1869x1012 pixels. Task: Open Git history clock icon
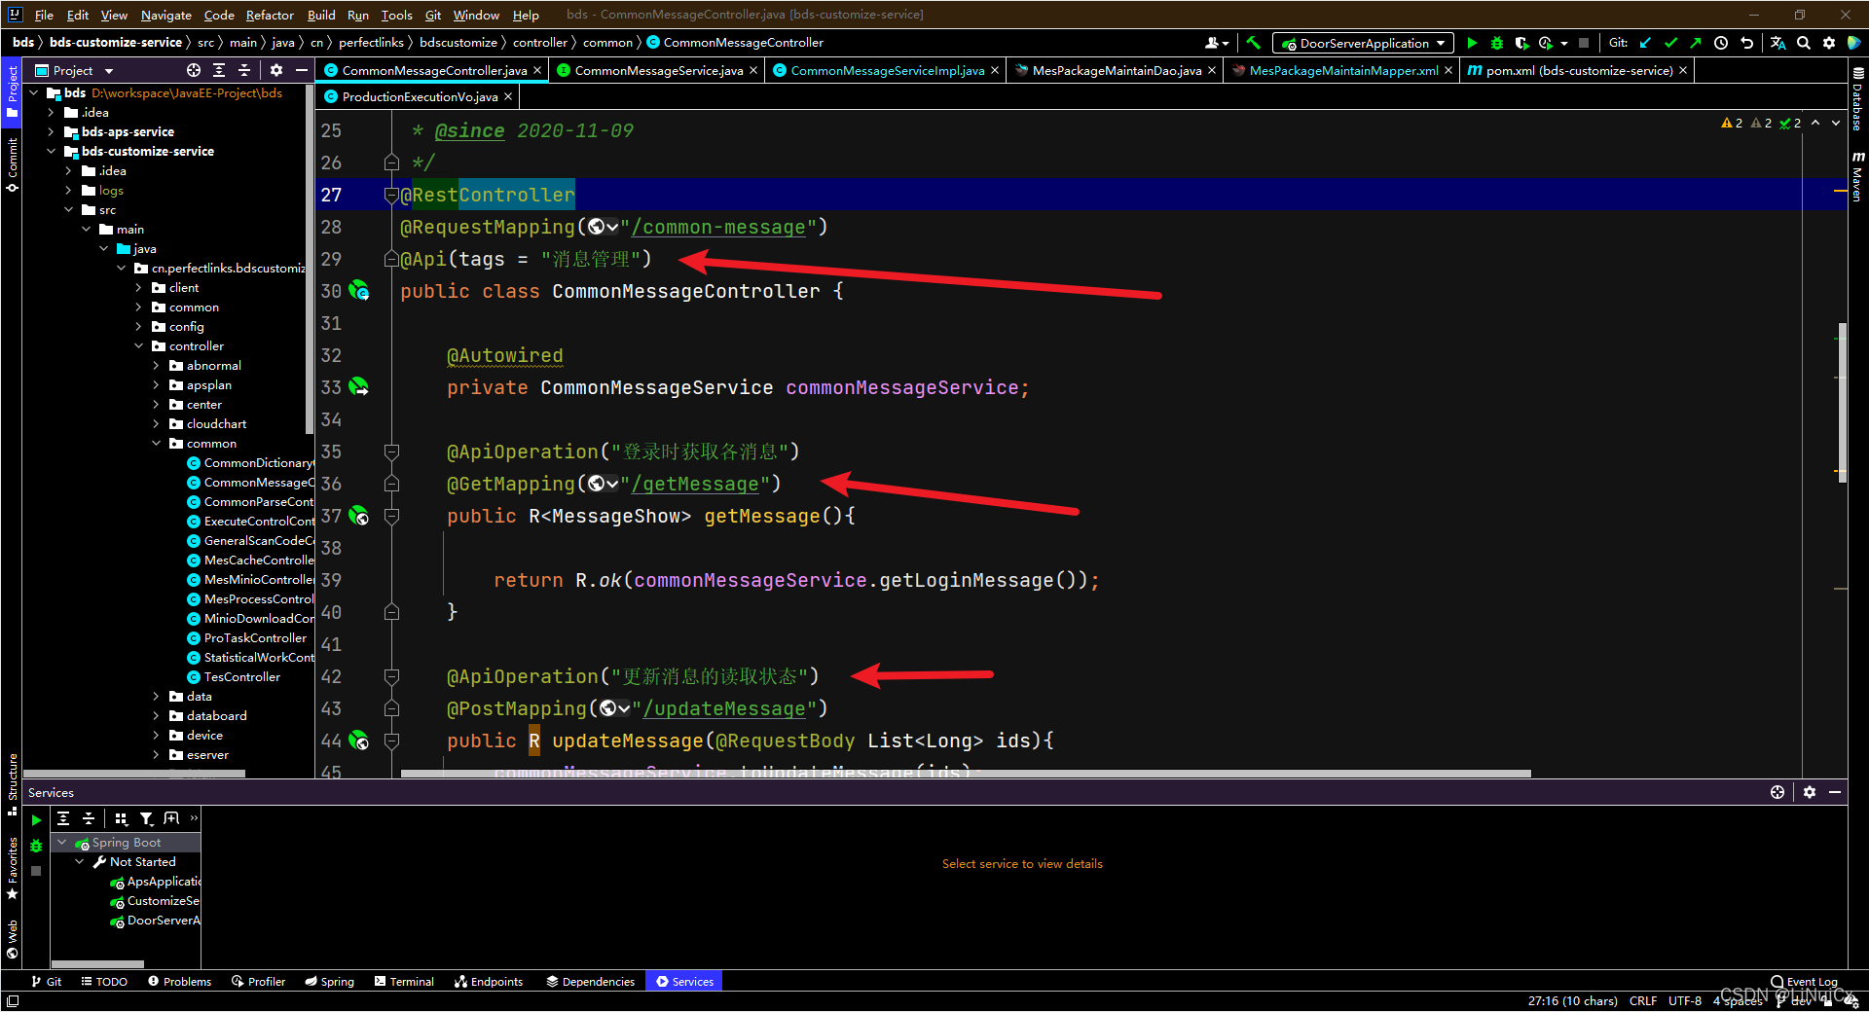click(1721, 43)
